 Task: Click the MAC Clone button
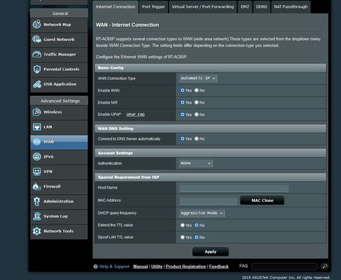tap(262, 200)
